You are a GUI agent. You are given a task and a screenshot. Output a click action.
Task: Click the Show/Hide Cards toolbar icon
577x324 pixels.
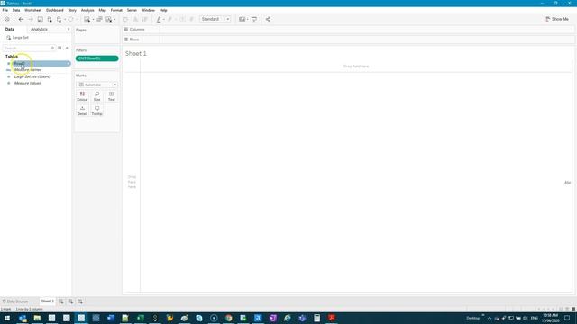[x=242, y=19]
